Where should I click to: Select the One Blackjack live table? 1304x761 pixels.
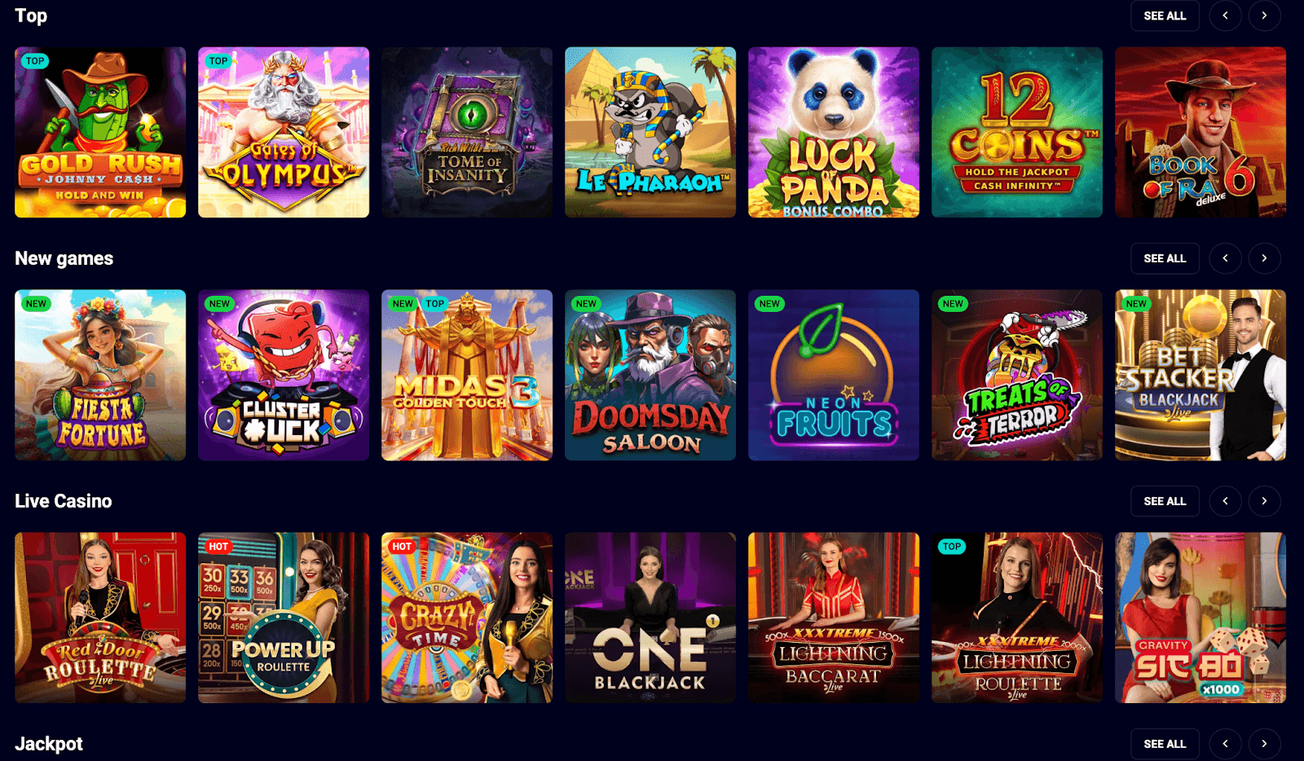point(650,618)
